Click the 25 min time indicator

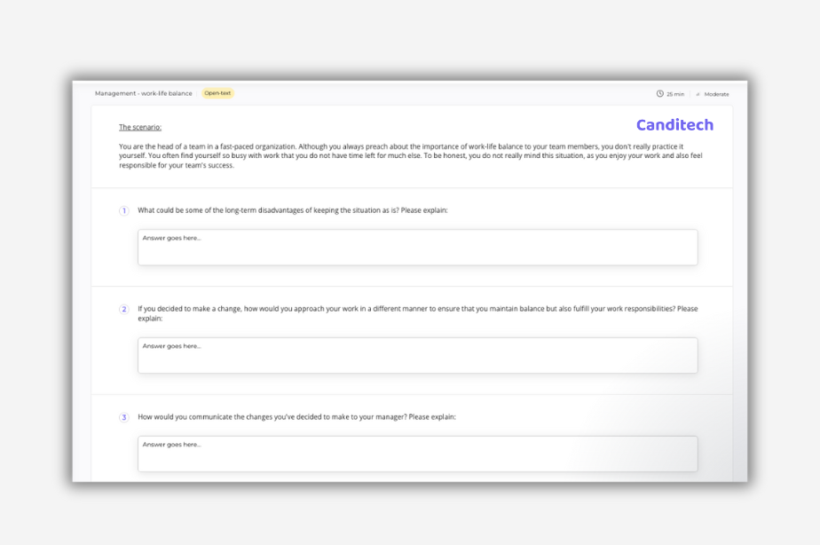pyautogui.click(x=672, y=93)
